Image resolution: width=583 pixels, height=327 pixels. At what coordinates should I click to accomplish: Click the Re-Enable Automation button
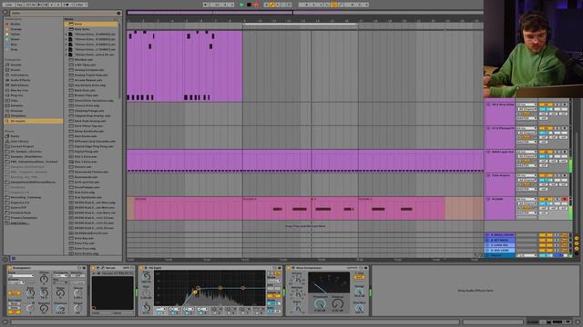[x=277, y=5]
